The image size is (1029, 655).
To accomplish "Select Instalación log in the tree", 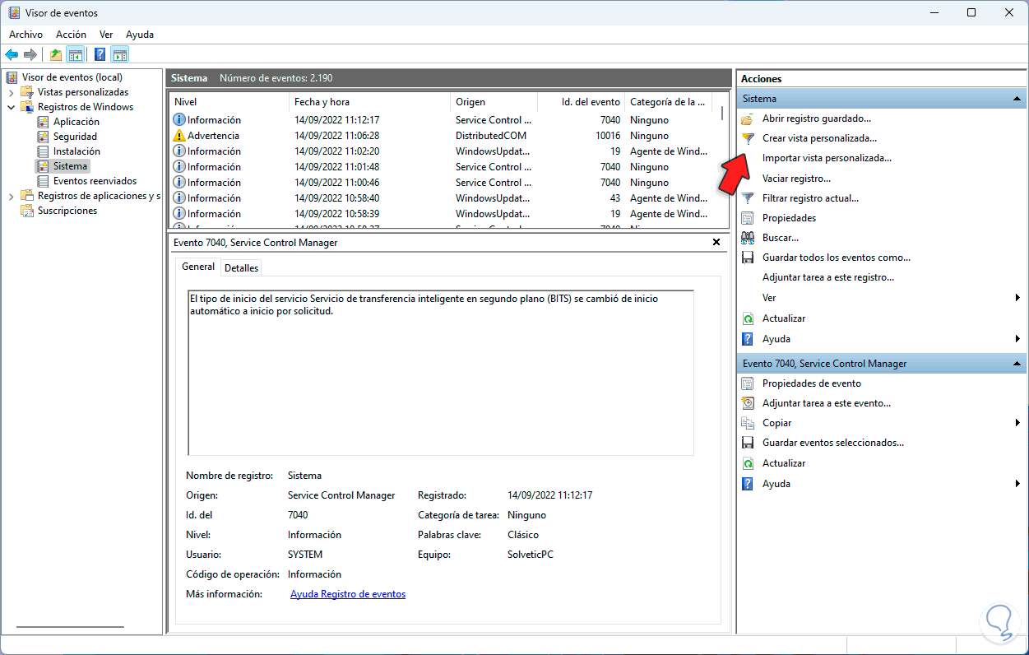I will click(x=76, y=151).
